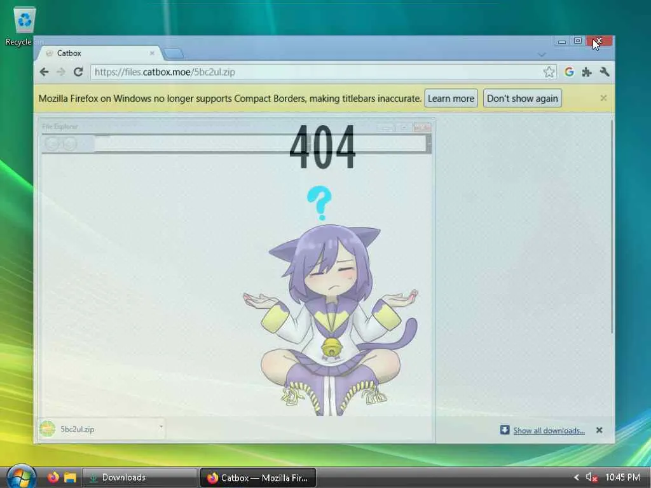Show hidden tray icons arrow
Image resolution: width=651 pixels, height=488 pixels.
pyautogui.click(x=576, y=478)
